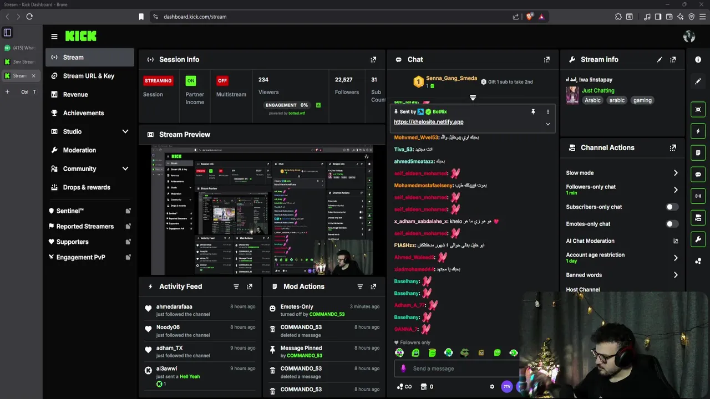Click the wrench icon in right sidebar
Image resolution: width=710 pixels, height=399 pixels.
click(x=698, y=239)
